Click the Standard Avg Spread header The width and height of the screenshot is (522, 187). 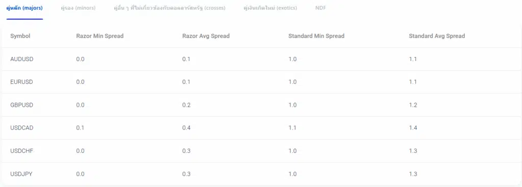click(x=437, y=36)
